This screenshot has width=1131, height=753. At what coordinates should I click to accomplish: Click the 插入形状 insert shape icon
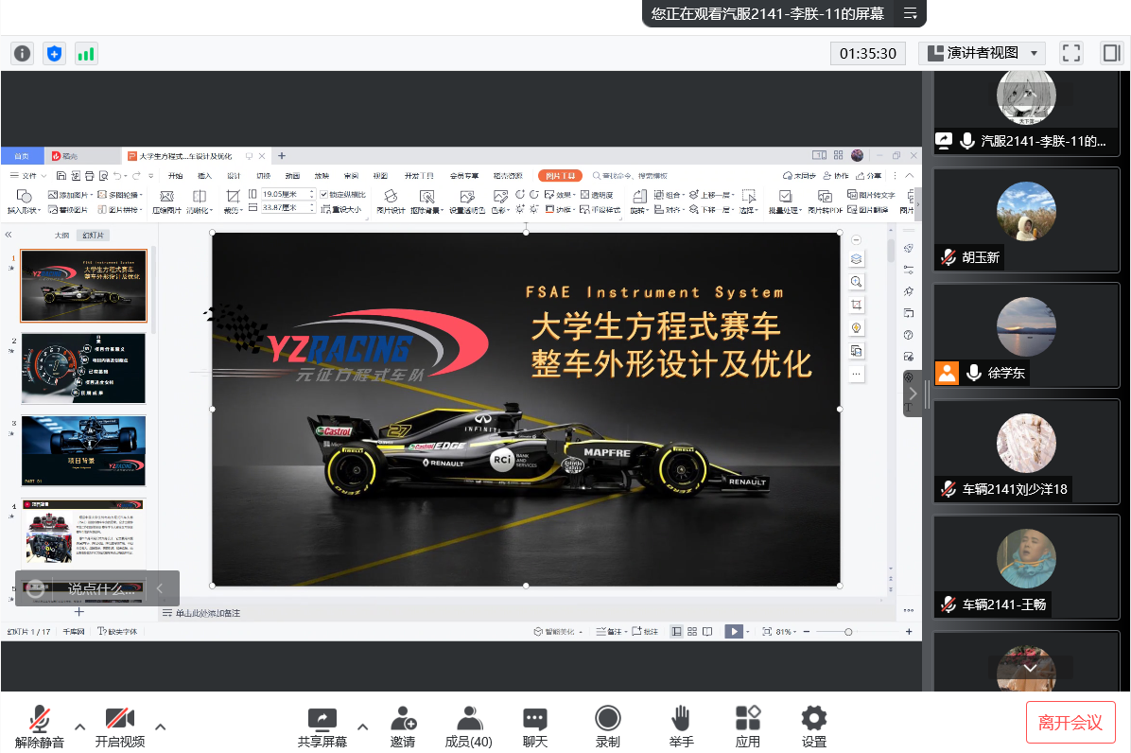coord(23,201)
